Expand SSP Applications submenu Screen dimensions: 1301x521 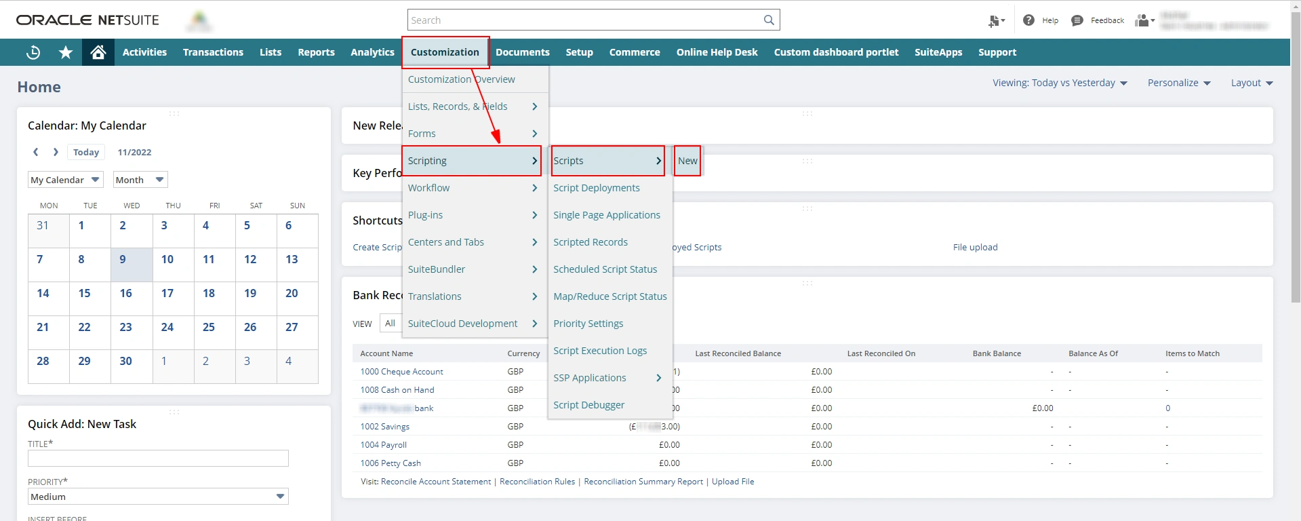click(607, 378)
